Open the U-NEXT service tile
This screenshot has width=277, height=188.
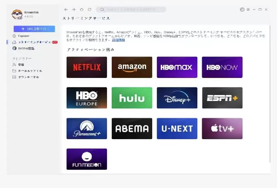click(x=177, y=128)
